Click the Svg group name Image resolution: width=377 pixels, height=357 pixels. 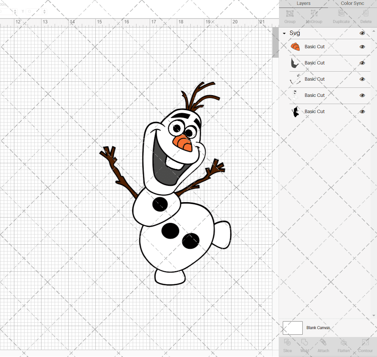(294, 33)
